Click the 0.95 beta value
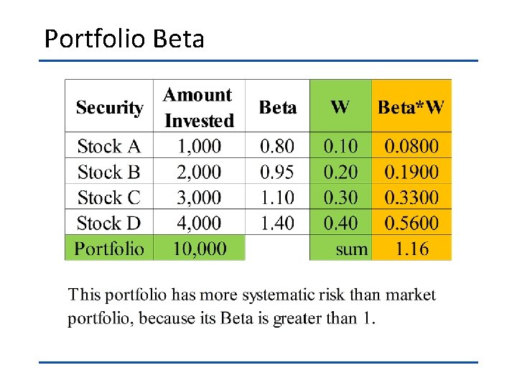 coord(277,171)
